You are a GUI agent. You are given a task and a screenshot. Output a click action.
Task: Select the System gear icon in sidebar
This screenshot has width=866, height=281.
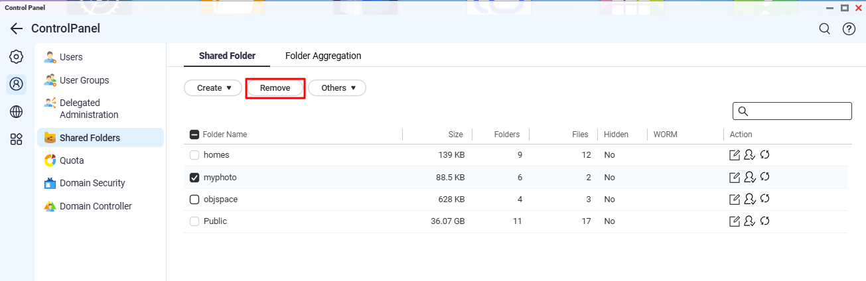tap(17, 57)
